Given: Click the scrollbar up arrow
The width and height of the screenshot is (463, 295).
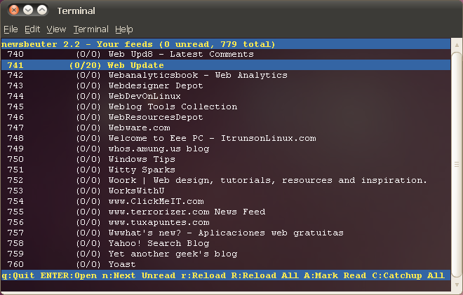Looking at the screenshot, I should (457, 45).
